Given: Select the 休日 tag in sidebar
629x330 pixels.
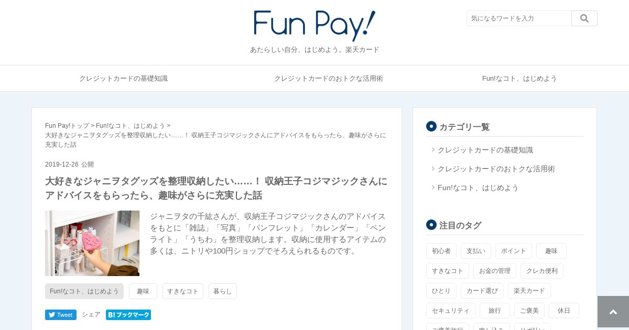Looking at the screenshot, I should (x=564, y=311).
